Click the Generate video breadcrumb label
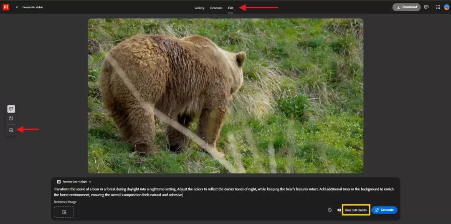The image size is (451, 224). point(33,7)
